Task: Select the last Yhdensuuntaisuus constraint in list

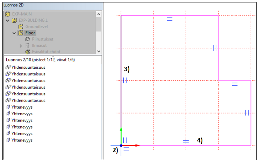Action: click(28, 101)
